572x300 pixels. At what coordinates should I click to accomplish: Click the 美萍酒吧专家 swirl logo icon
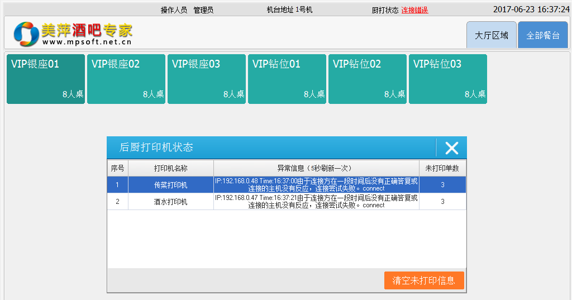[x=26, y=34]
